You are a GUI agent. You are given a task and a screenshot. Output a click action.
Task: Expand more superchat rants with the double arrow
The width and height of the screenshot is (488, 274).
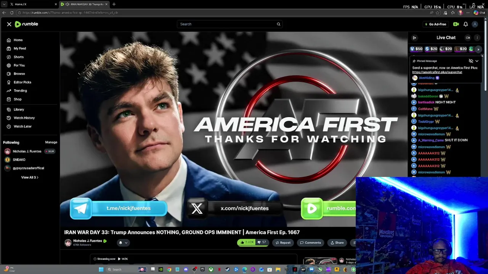pos(478,49)
